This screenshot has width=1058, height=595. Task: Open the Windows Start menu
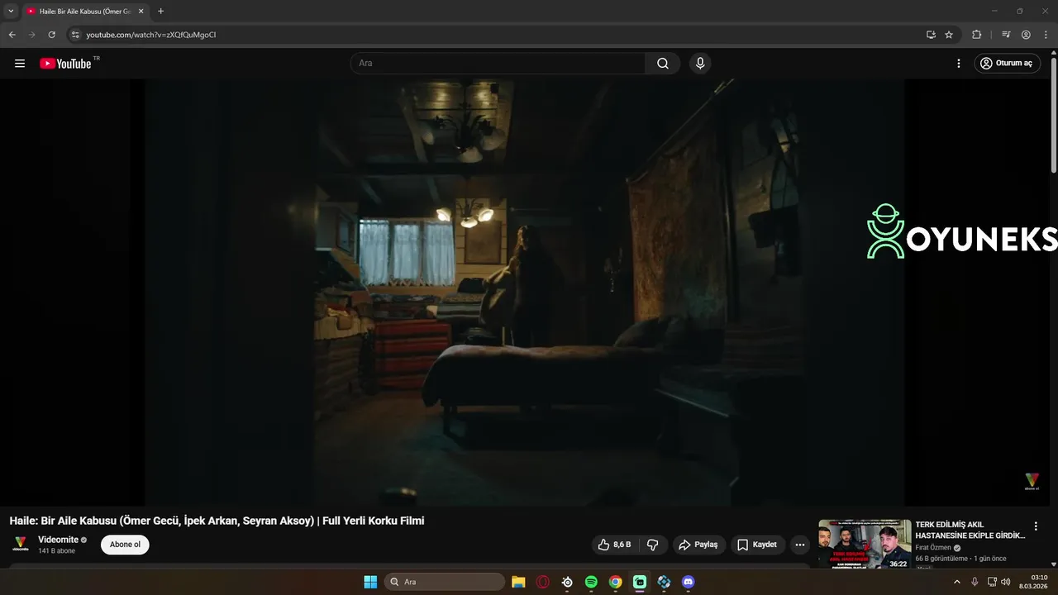coord(370,582)
